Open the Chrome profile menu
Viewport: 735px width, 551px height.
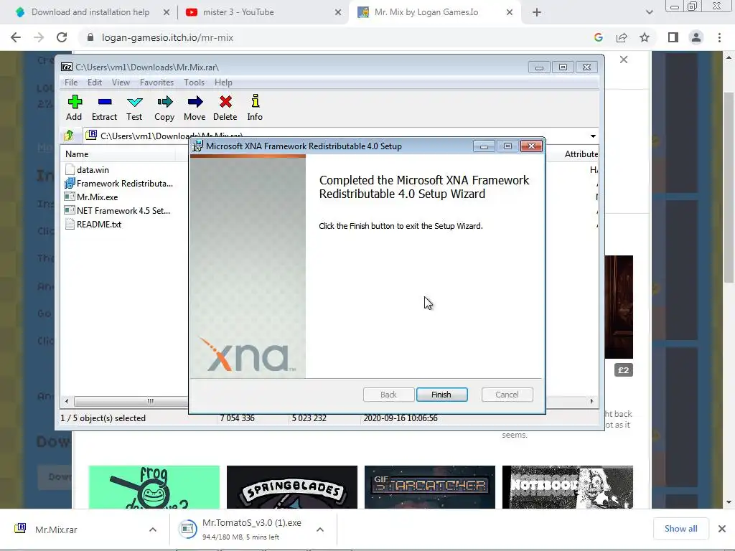point(696,37)
